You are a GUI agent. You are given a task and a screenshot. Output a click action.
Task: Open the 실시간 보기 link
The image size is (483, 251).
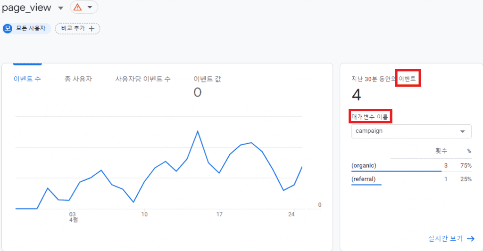(445, 238)
